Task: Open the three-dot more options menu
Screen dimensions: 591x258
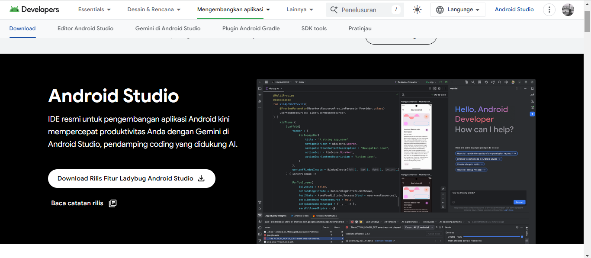Action: click(549, 10)
